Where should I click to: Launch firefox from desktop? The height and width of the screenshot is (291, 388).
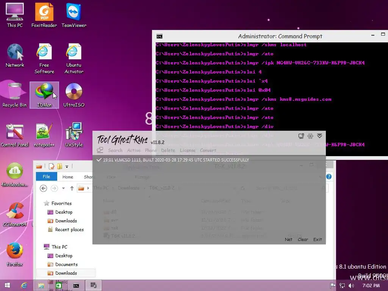(x=15, y=254)
